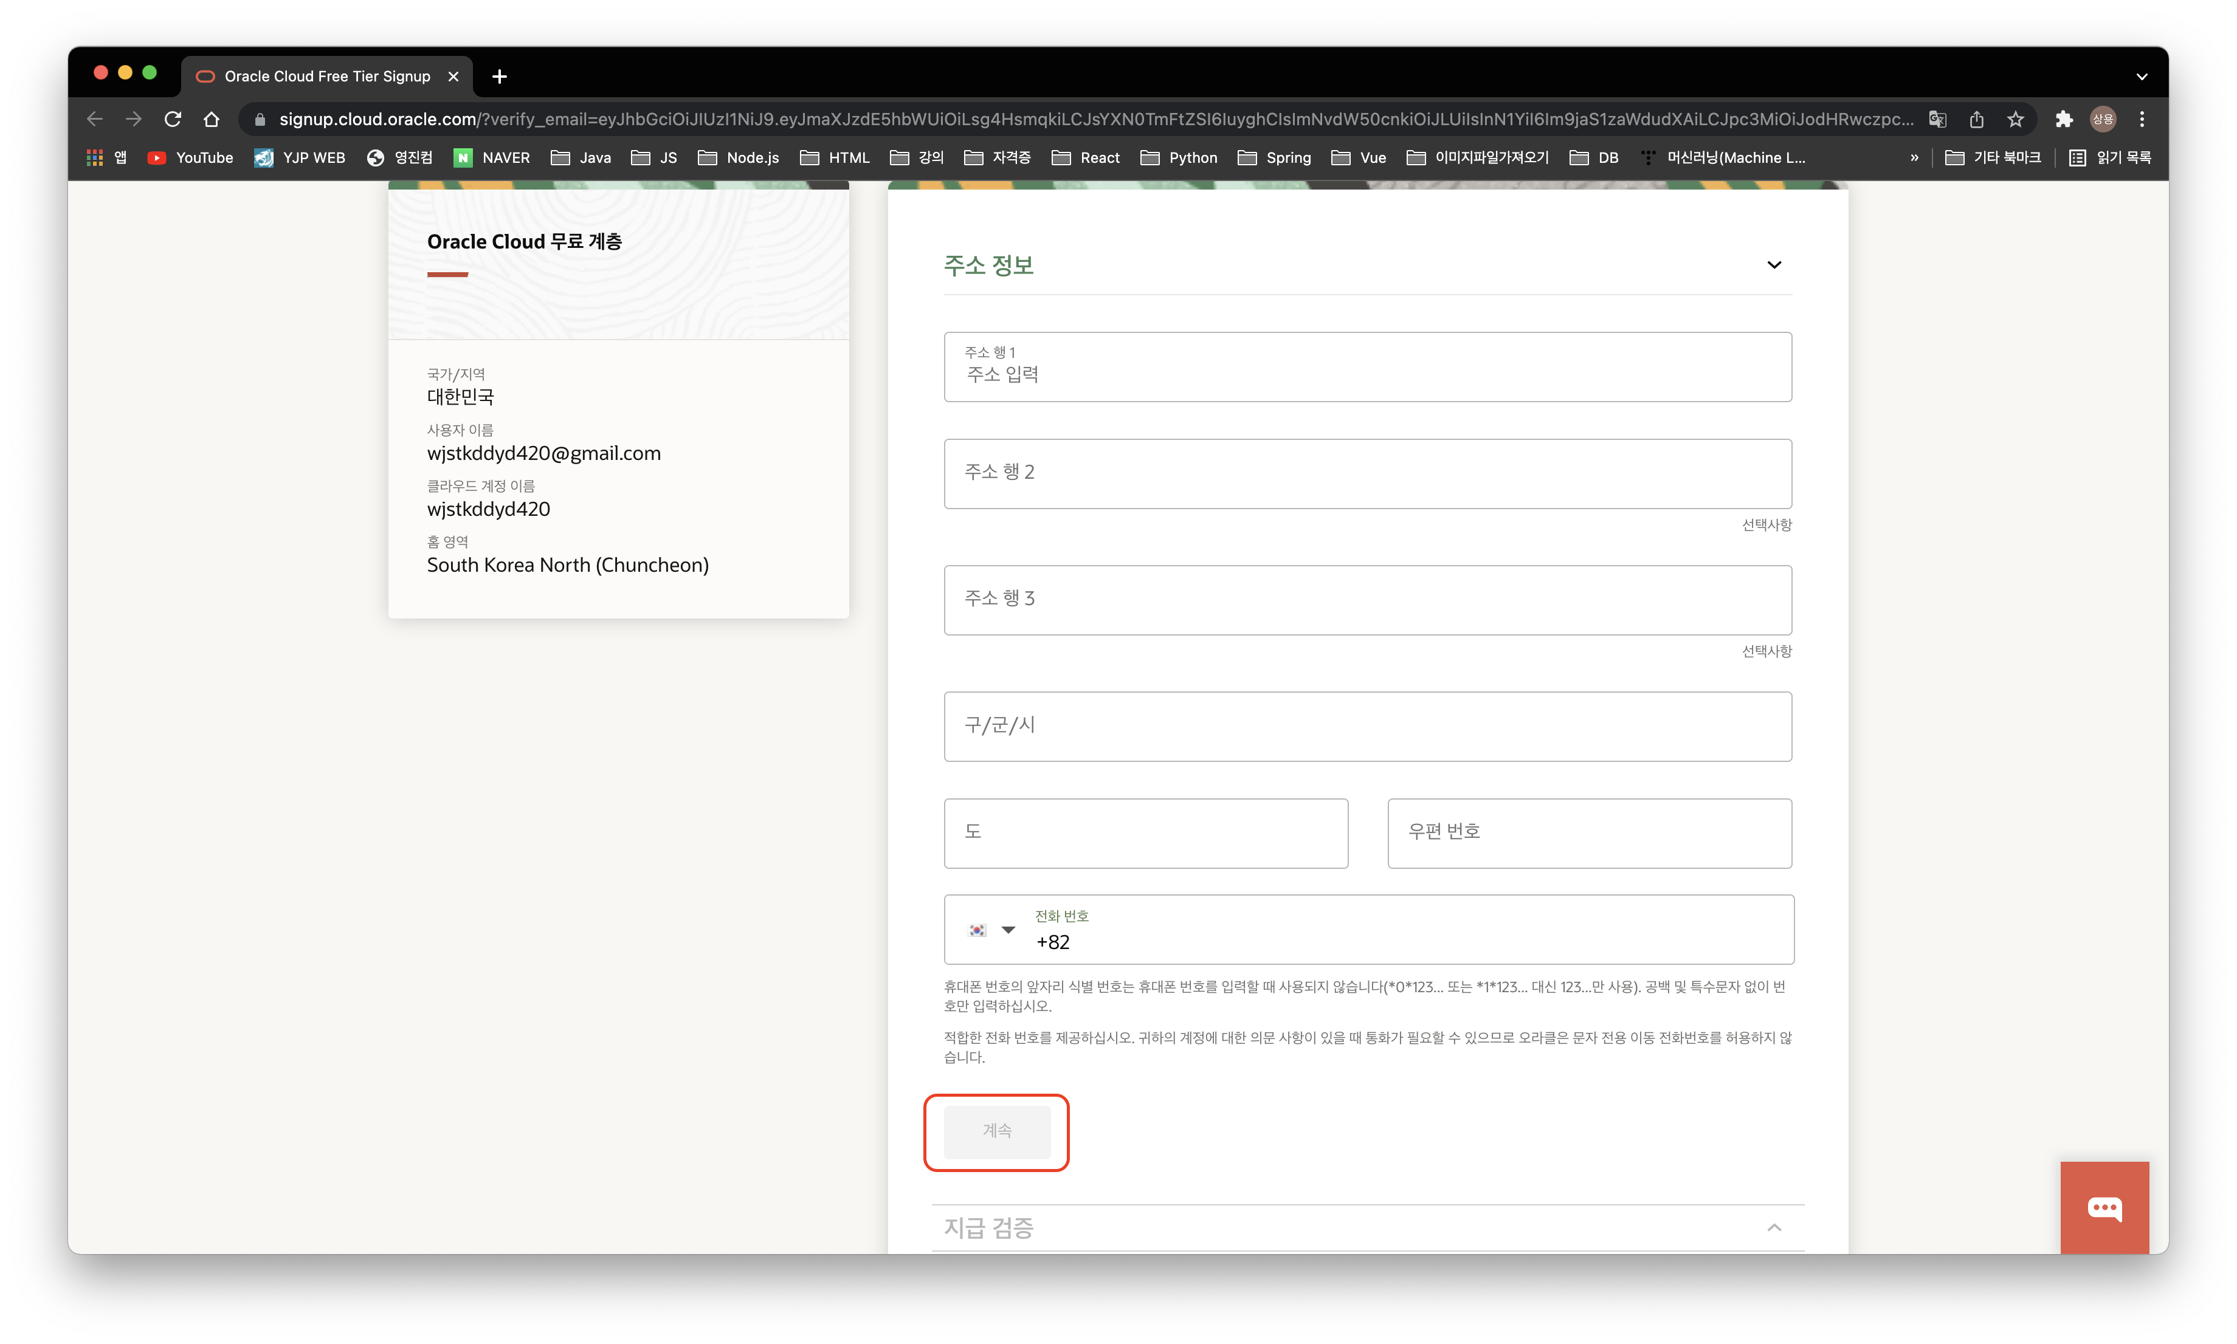Click the share page icon

(1976, 118)
